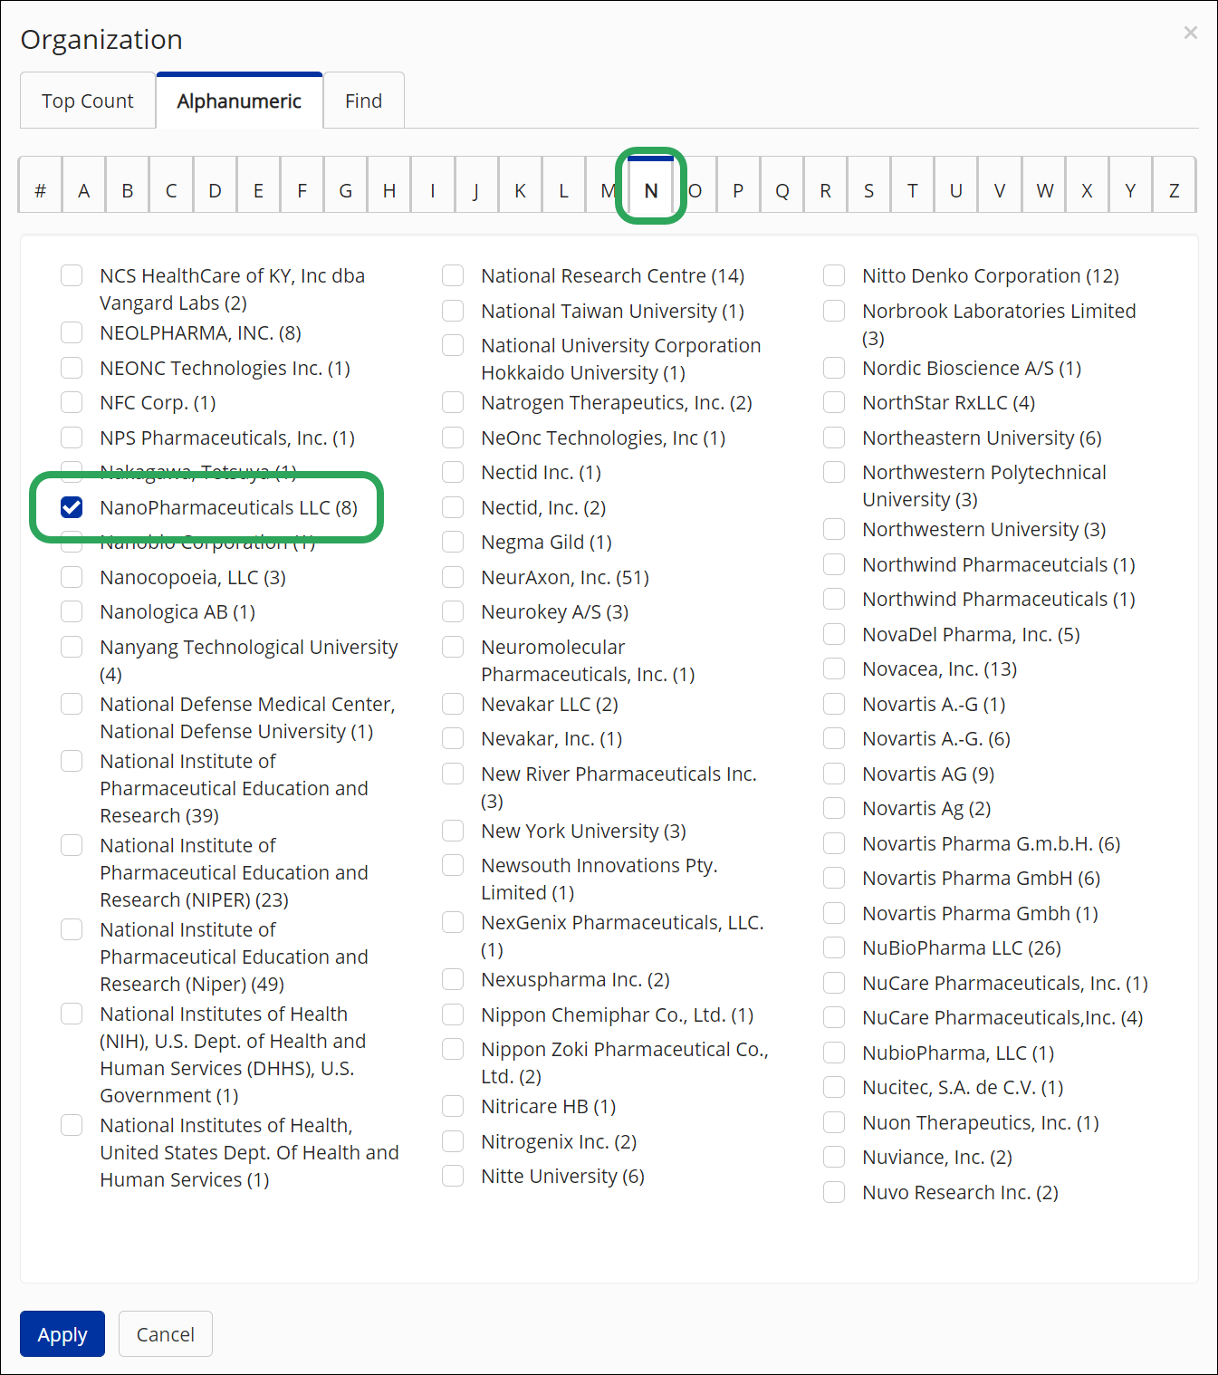Click Nectid, Inc. (2) label
This screenshot has height=1375, width=1218.
[543, 507]
